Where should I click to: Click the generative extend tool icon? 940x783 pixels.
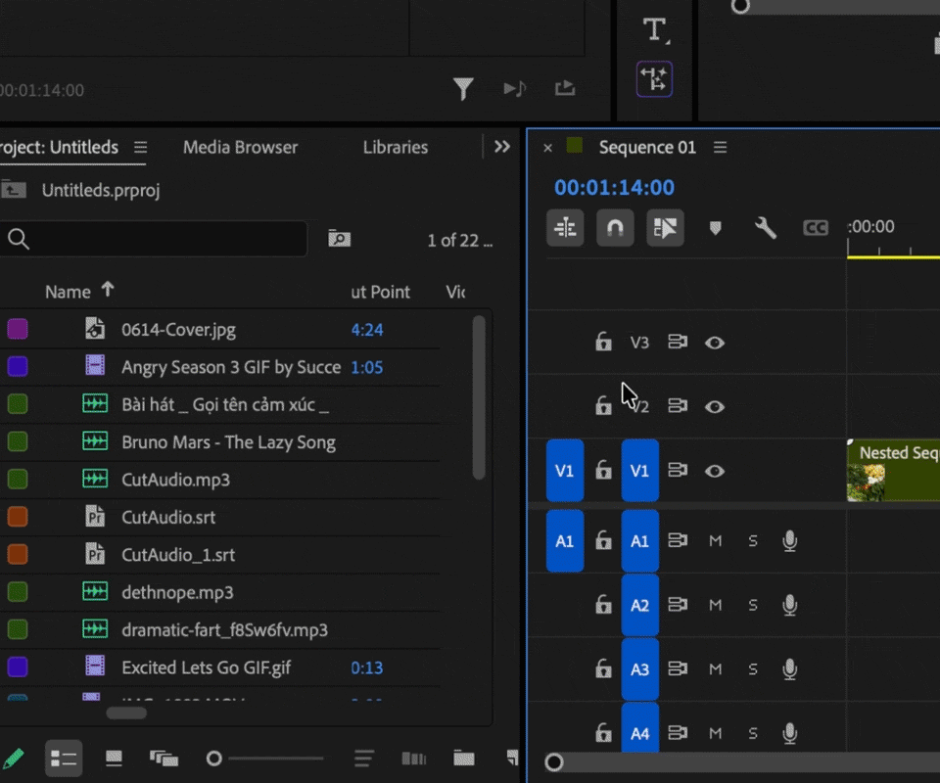coord(654,79)
